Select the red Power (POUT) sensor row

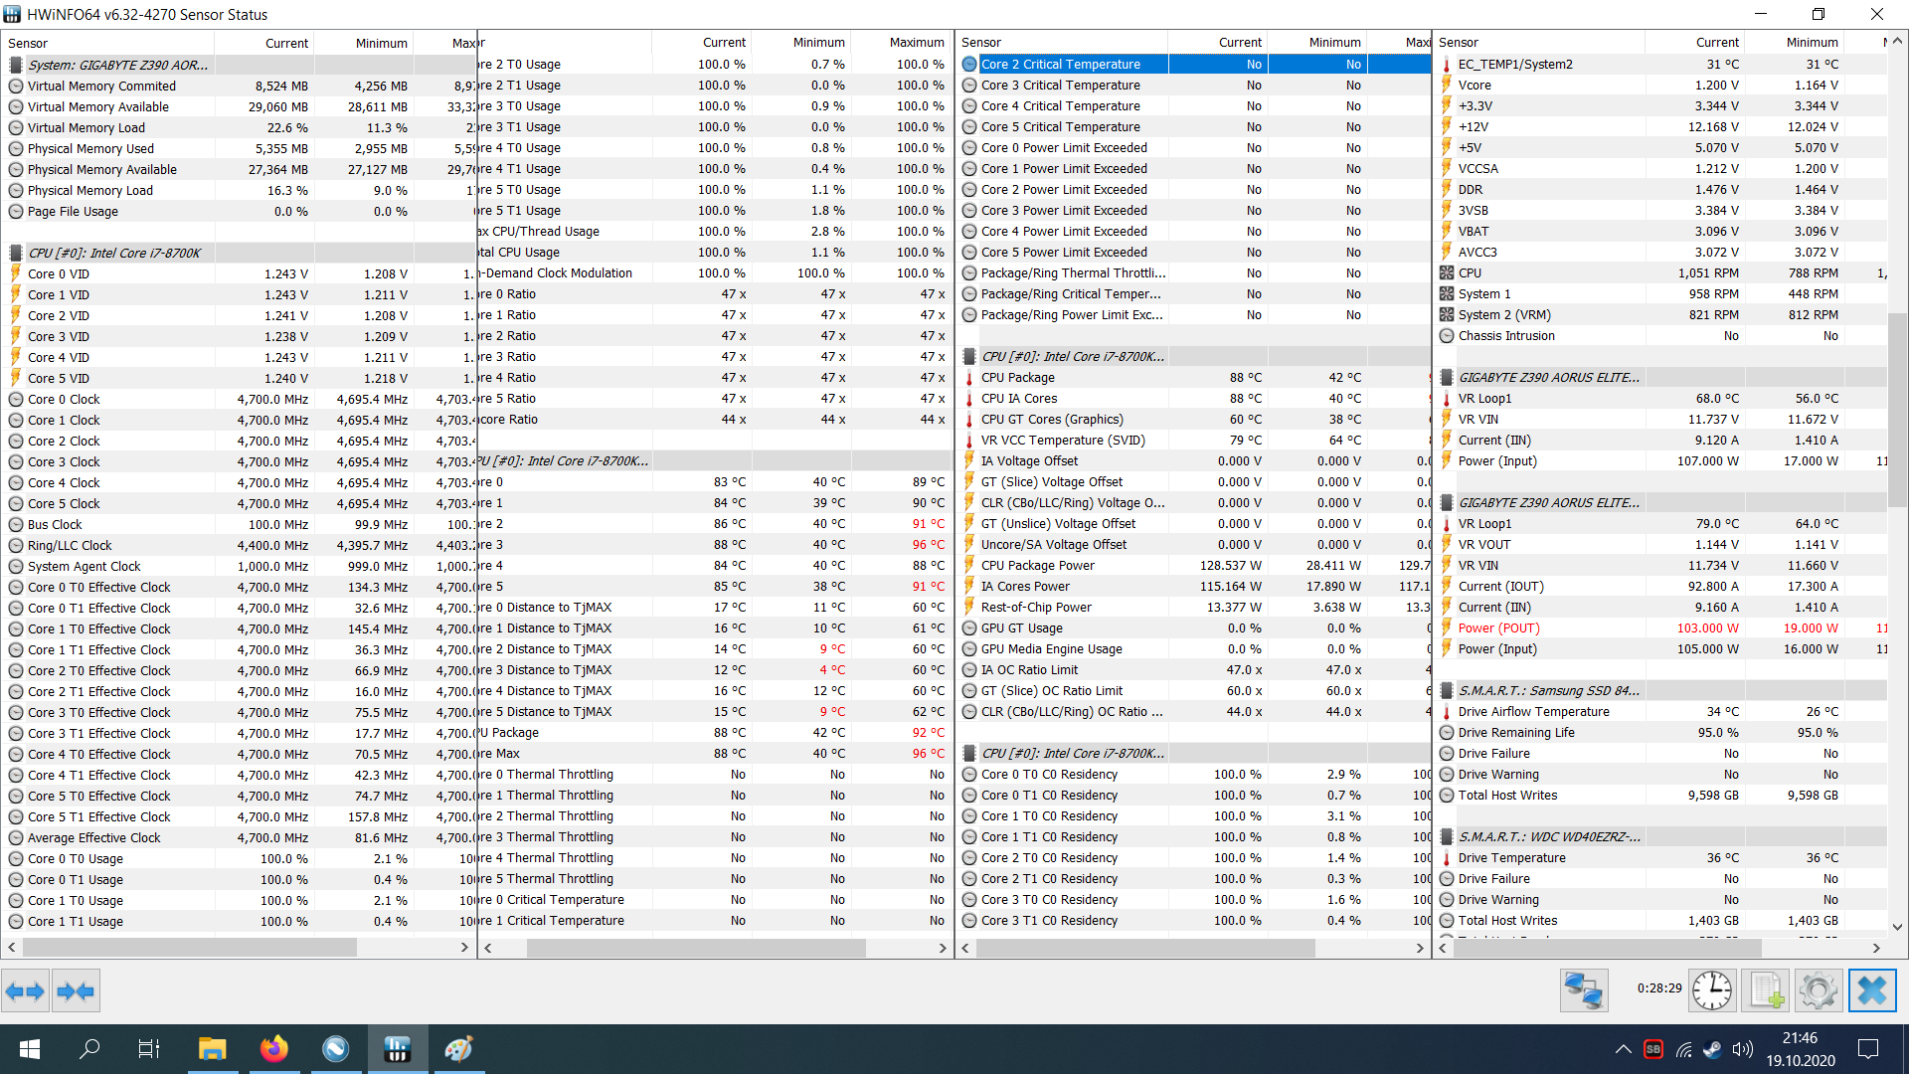(x=1498, y=628)
